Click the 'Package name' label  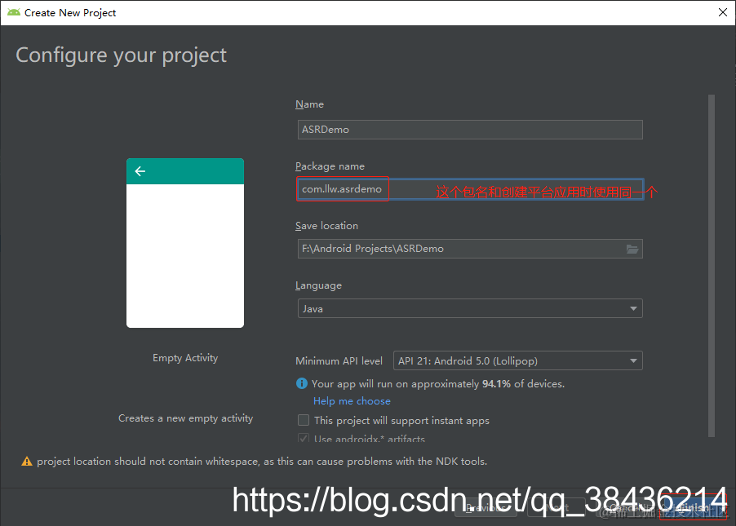330,166
